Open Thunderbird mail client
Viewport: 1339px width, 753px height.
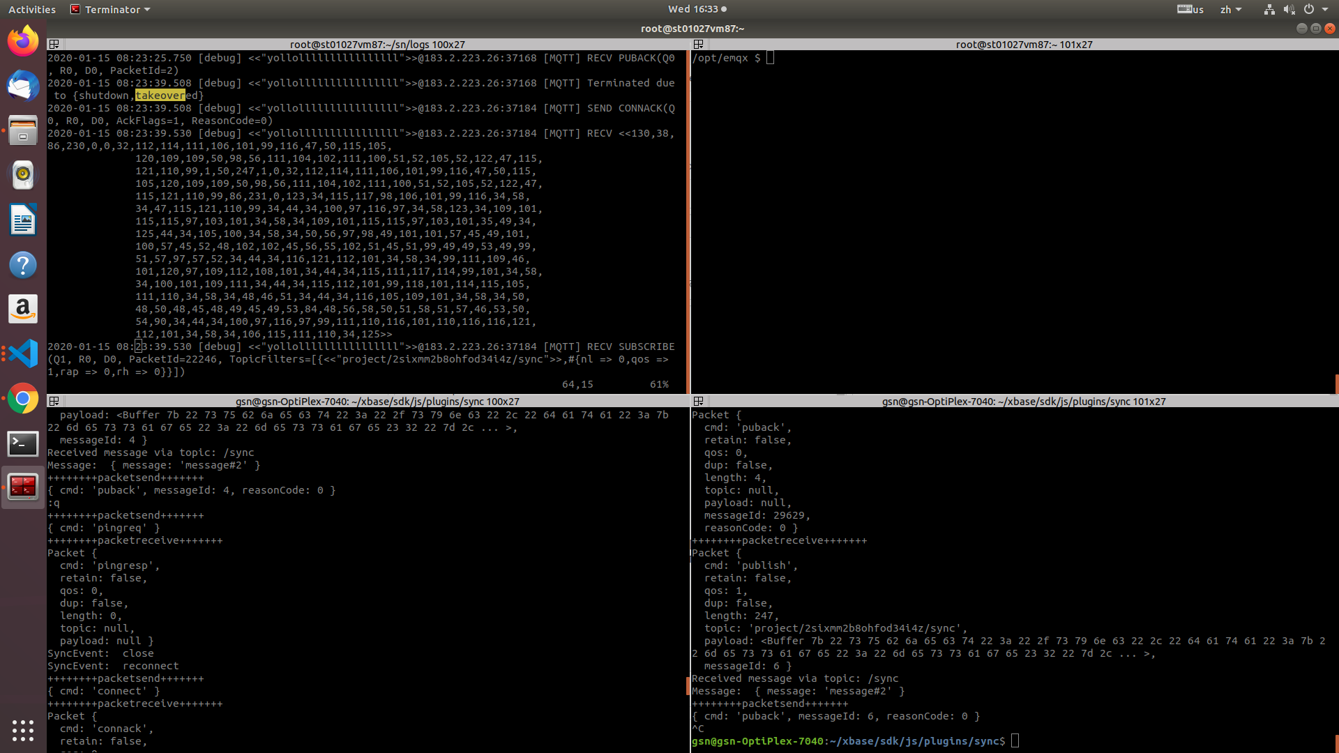tap(23, 86)
